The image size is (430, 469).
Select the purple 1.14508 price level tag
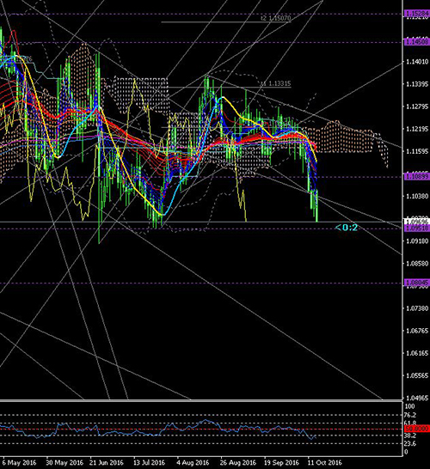click(417, 42)
